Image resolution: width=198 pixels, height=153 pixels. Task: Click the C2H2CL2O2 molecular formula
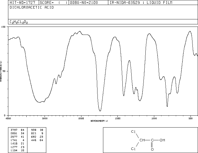coord(19,22)
